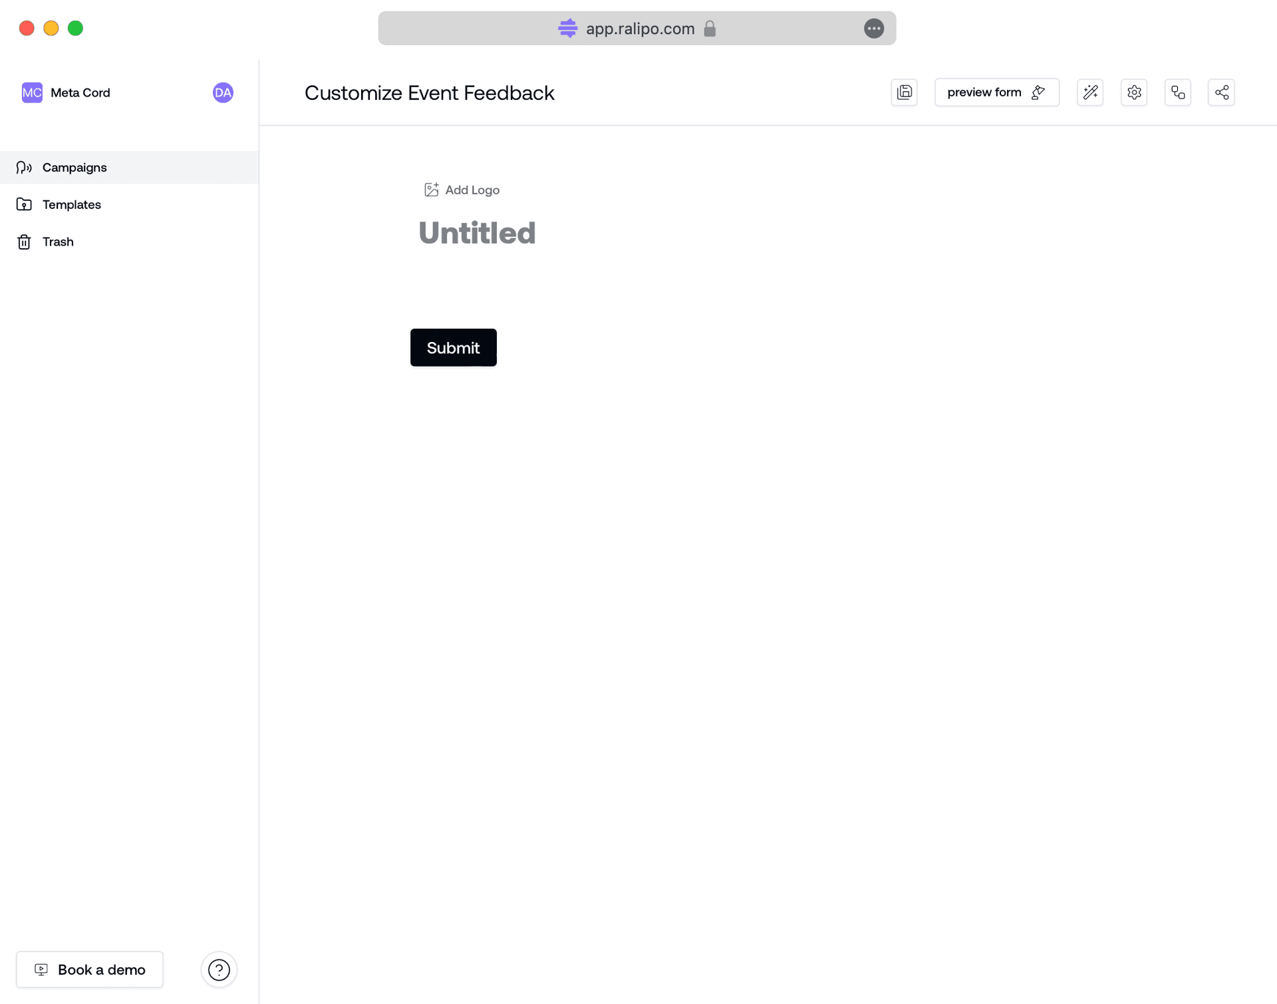Open form settings gear icon

click(x=1133, y=92)
